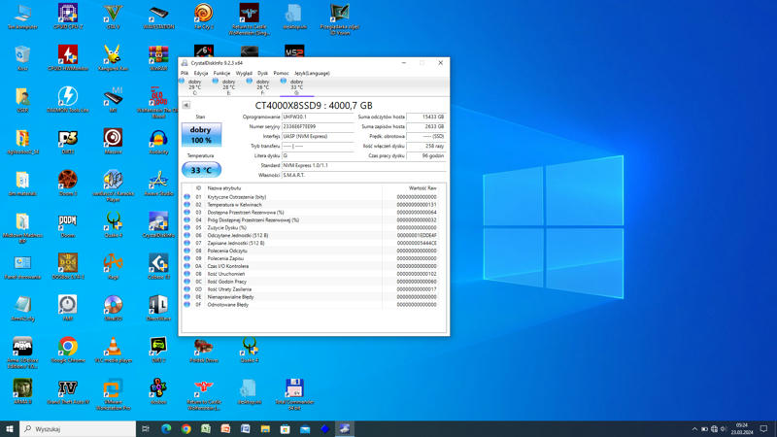Click the Czas pracy dysku 96 godzin value
This screenshot has height=437, width=777.
tap(425, 155)
